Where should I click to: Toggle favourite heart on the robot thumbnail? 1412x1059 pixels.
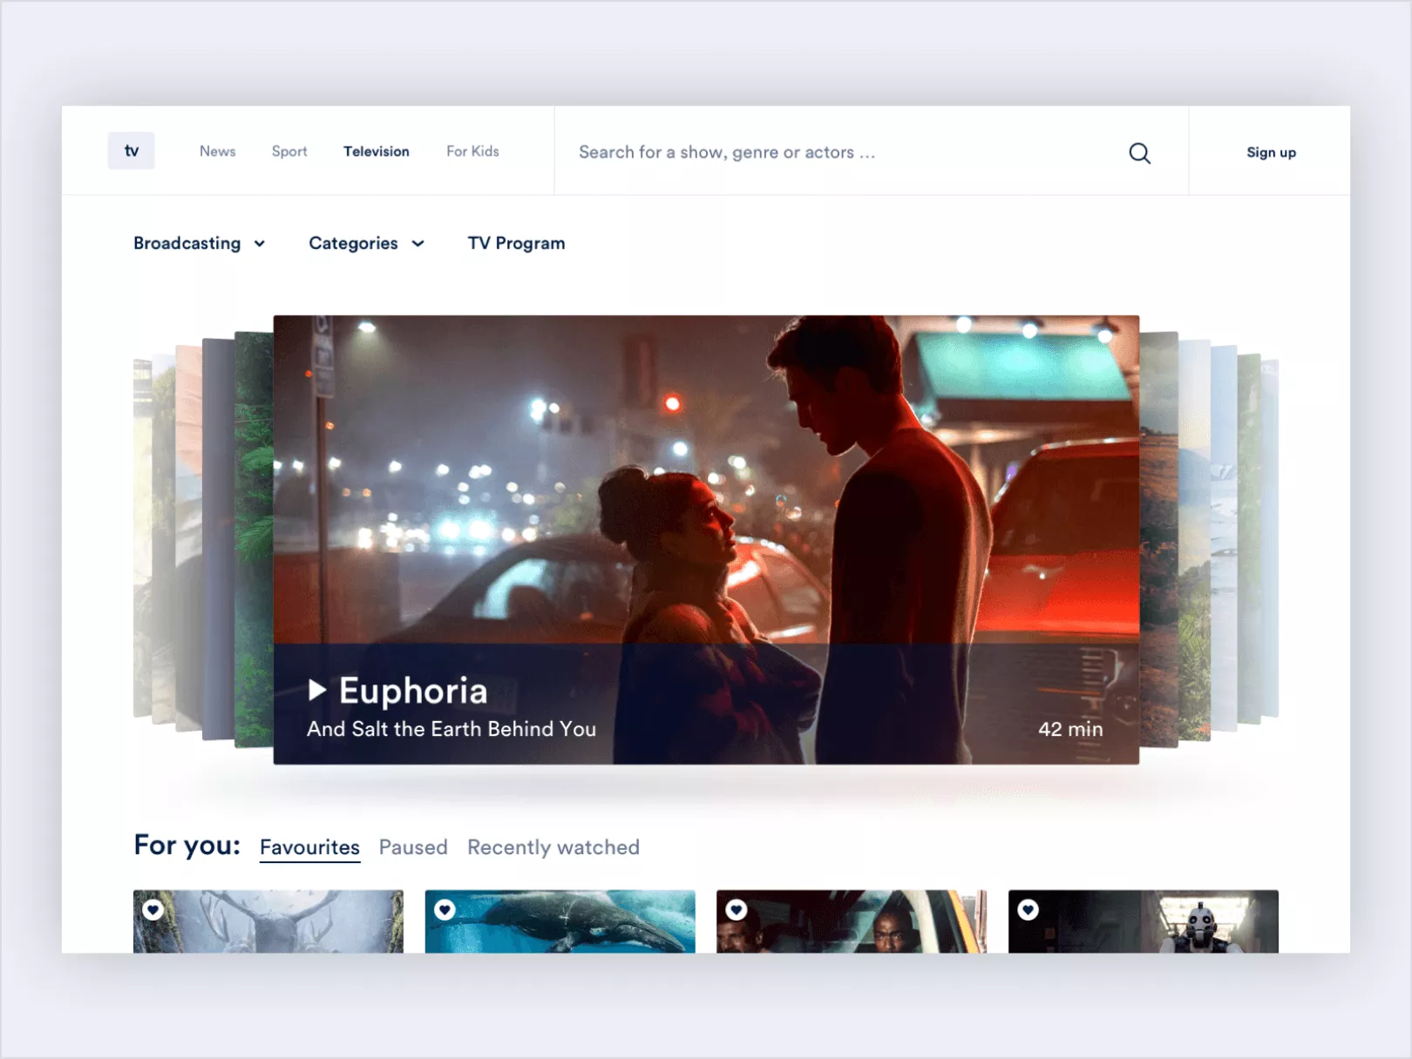point(1028,910)
